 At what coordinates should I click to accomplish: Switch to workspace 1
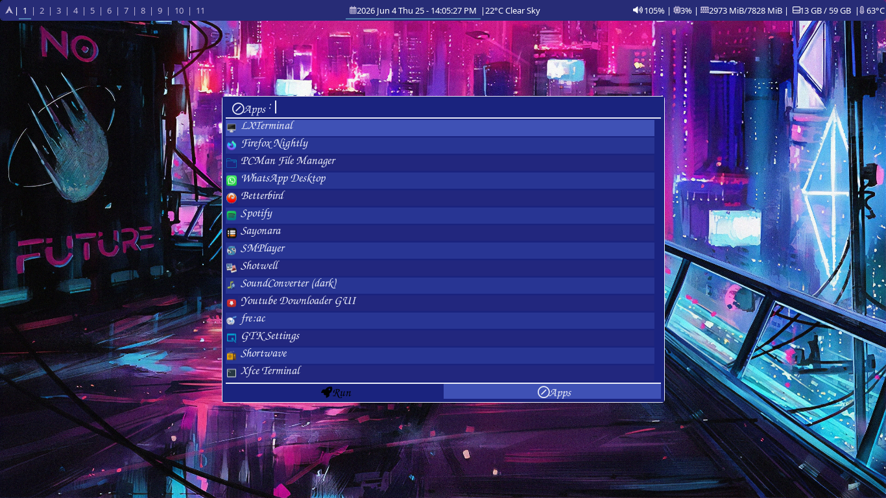[x=25, y=10]
